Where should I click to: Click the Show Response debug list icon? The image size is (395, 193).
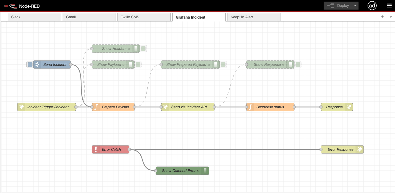(290, 65)
